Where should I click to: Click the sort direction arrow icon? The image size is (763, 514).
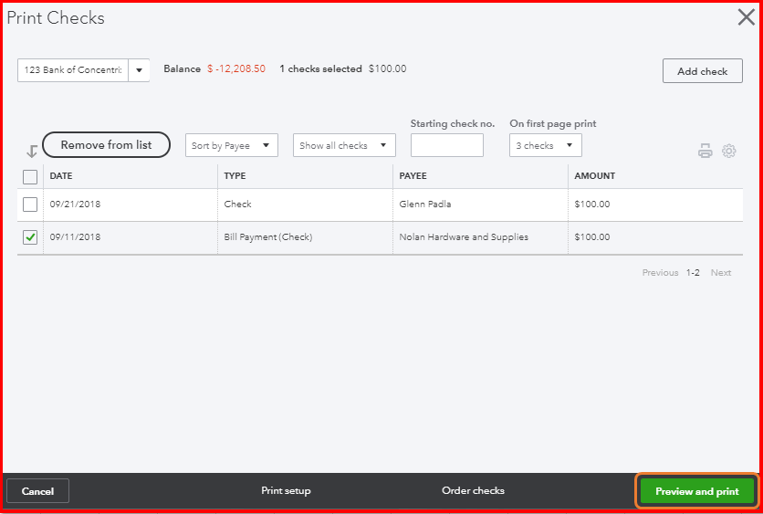point(32,152)
